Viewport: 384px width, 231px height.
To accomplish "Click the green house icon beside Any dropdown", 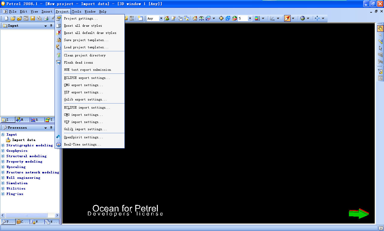I will point(167,18).
